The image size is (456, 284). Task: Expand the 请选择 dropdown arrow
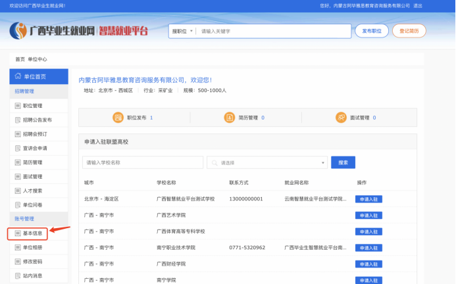[x=322, y=162]
